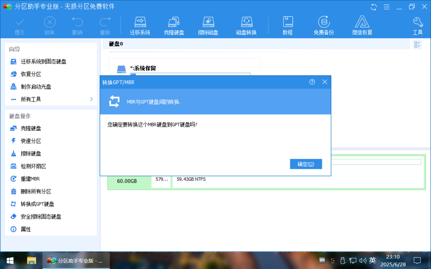
Task: Click the 放弃 (discard) toolbar icon
Action: [x=49, y=26]
